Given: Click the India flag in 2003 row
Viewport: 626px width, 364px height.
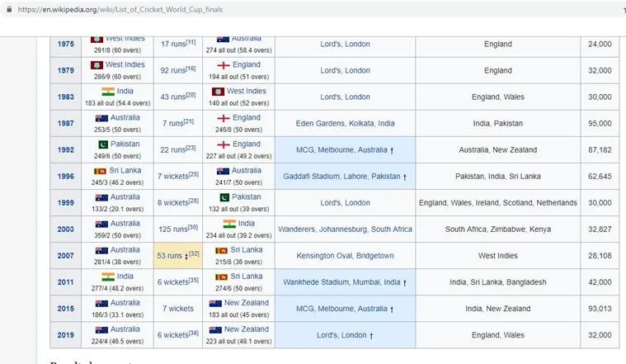Looking at the screenshot, I should 229,224.
